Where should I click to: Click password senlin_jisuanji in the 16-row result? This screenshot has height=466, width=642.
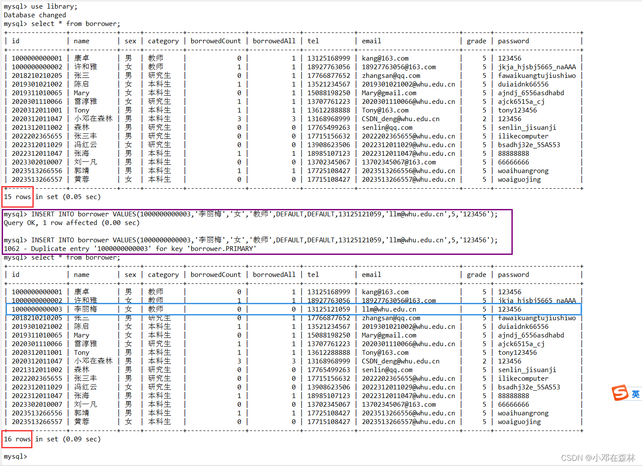pos(527,370)
